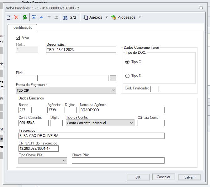The image size is (210, 187).
Task: Click into the Favorecido text field
Action: (x=91, y=136)
